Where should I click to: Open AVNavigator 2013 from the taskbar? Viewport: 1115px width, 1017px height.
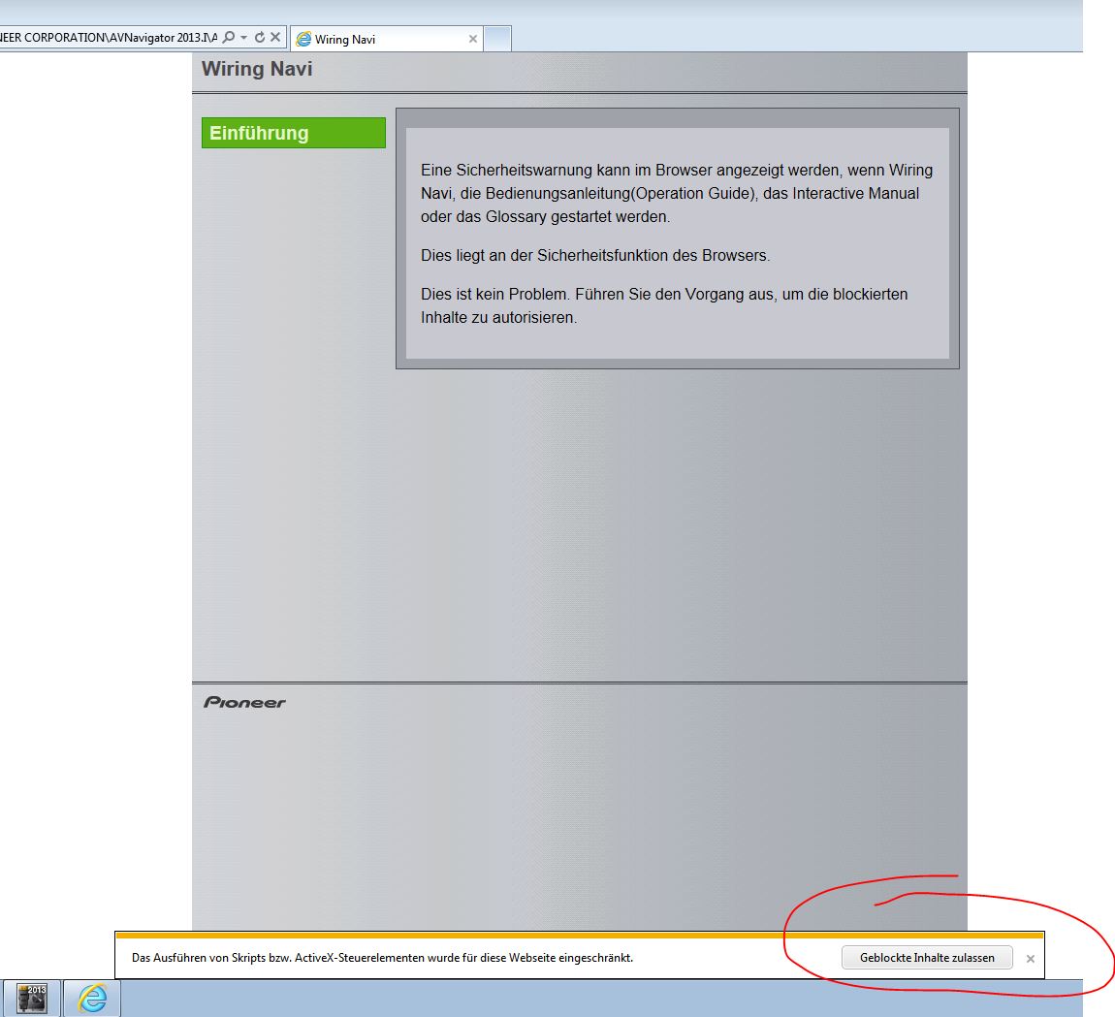pyautogui.click(x=32, y=998)
